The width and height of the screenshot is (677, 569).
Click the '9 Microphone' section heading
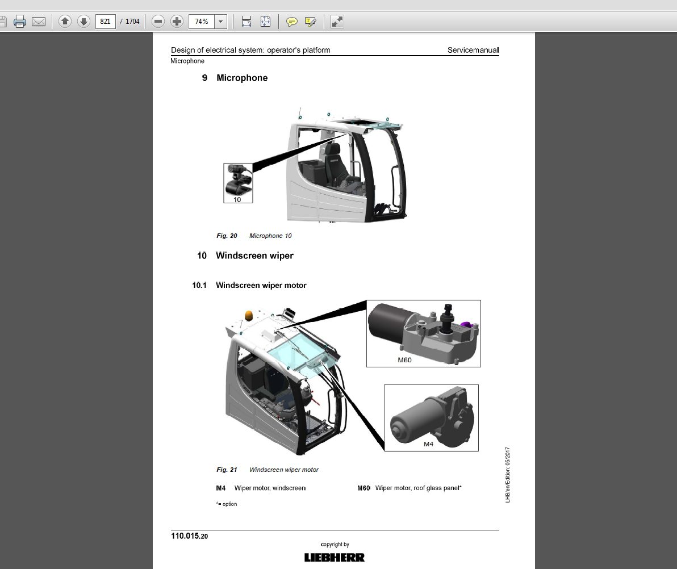coord(235,78)
